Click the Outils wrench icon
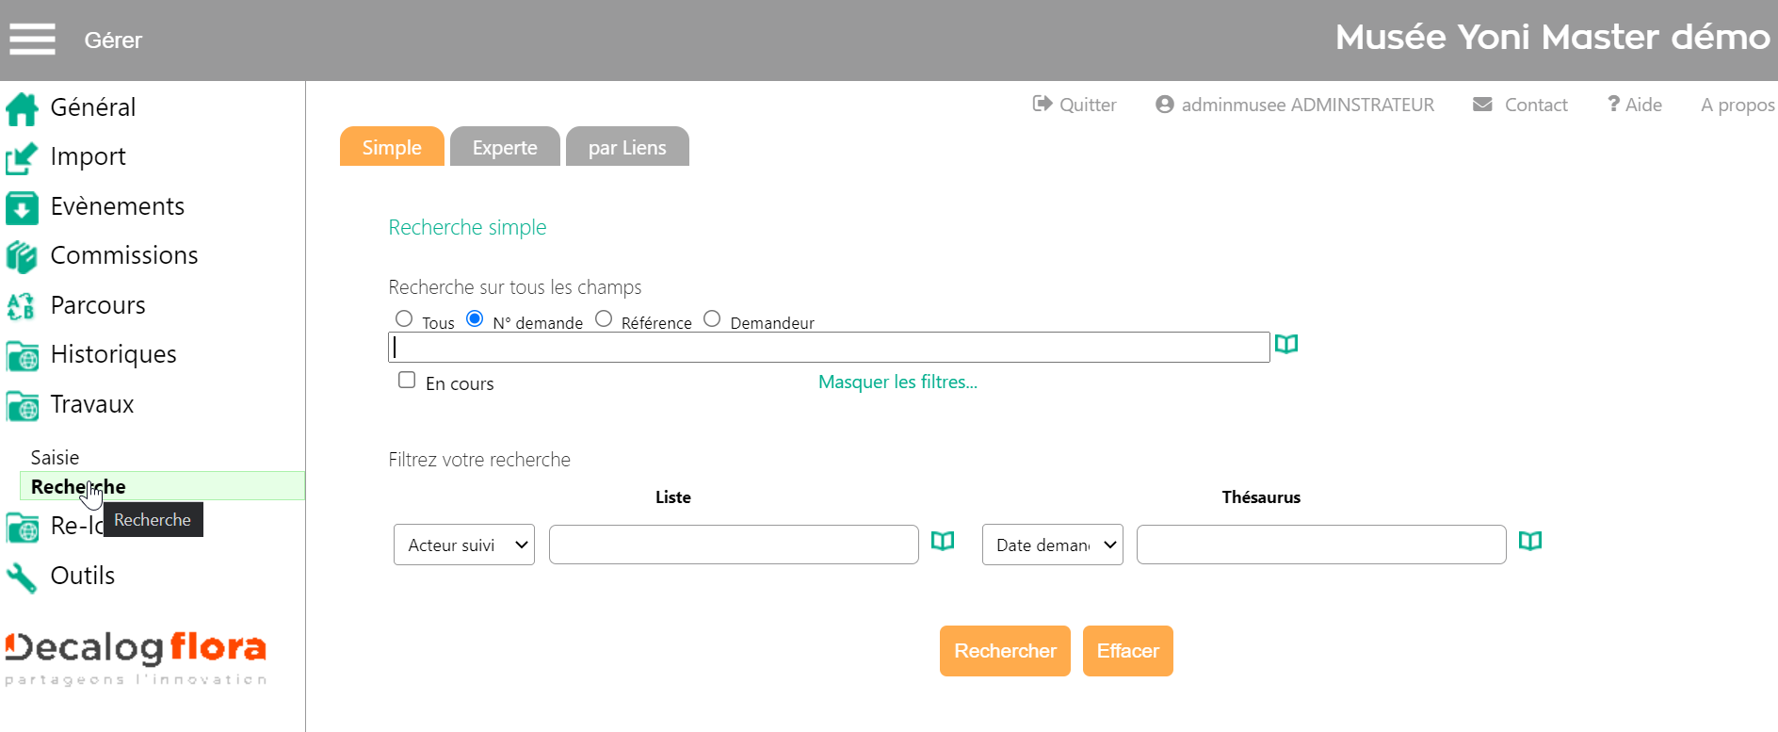The height and width of the screenshot is (732, 1778). (x=22, y=577)
